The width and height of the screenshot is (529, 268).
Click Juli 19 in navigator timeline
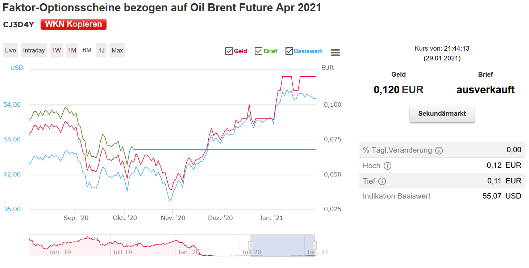coord(122,252)
